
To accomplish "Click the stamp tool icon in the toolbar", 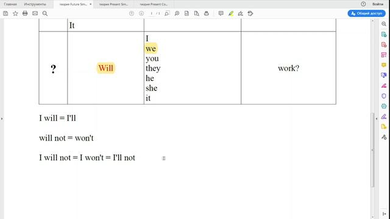I will click(250, 13).
